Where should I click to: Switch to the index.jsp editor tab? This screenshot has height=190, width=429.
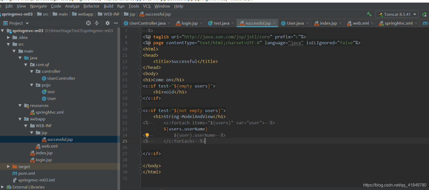pyautogui.click(x=328, y=23)
